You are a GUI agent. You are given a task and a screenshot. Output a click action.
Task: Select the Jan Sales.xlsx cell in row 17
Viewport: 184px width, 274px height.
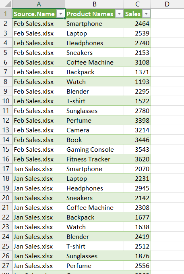(x=39, y=169)
